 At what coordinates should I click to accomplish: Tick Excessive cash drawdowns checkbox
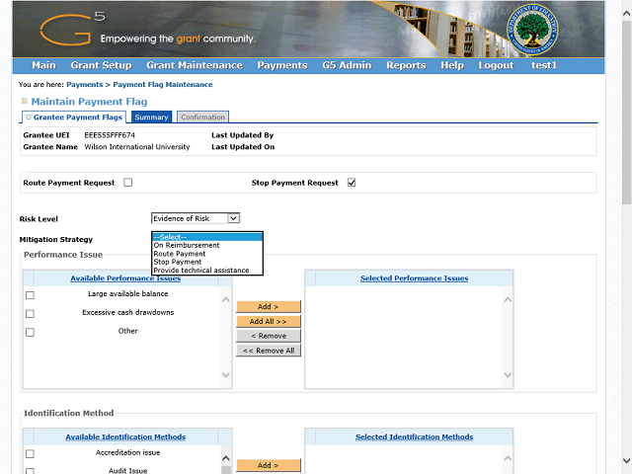click(x=30, y=313)
